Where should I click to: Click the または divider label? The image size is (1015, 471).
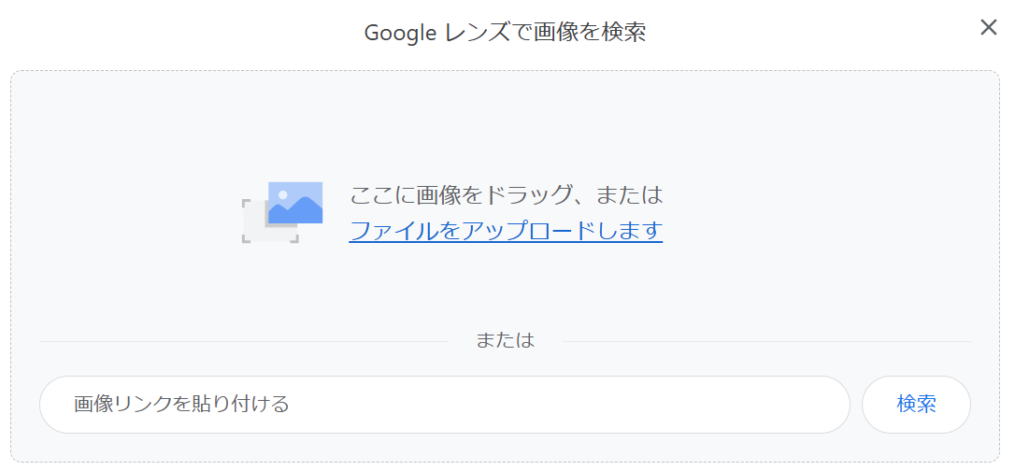(x=505, y=340)
